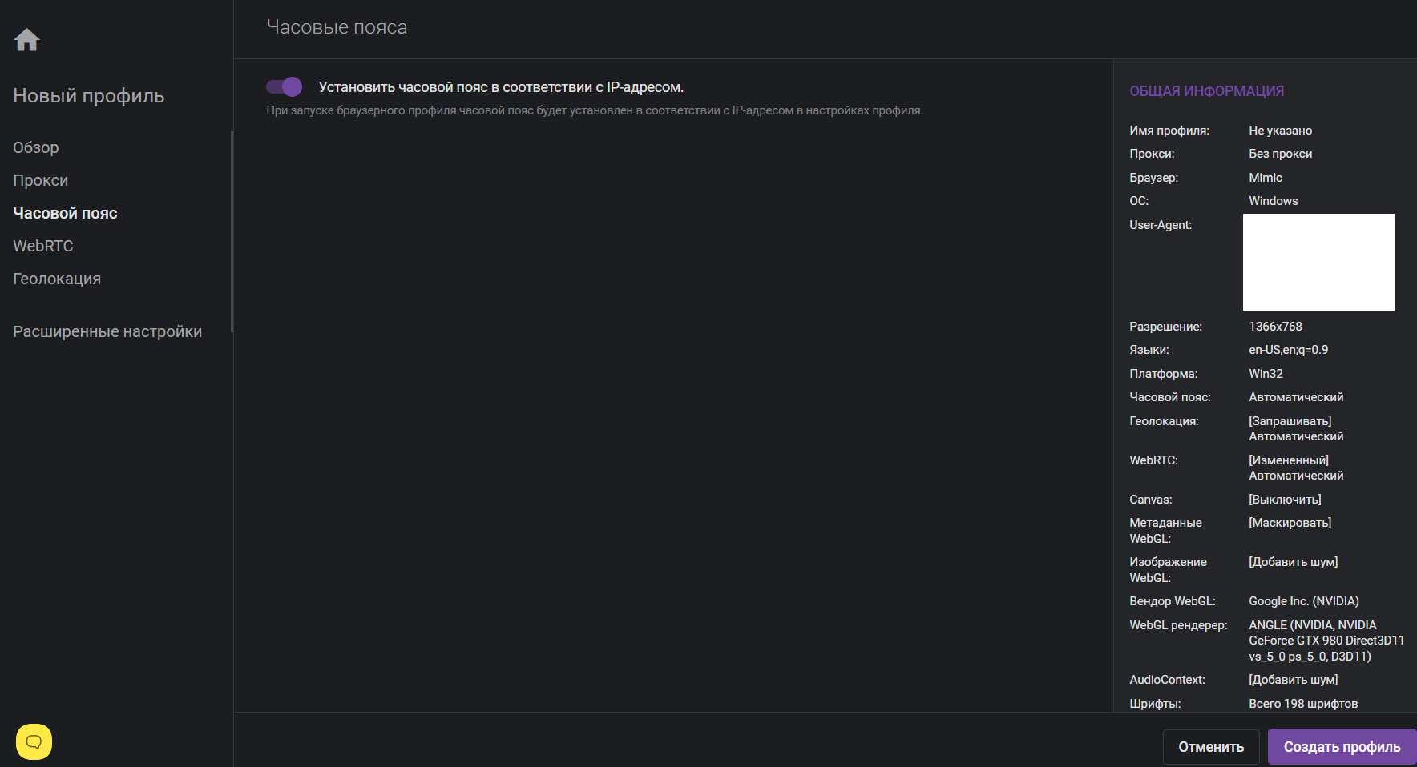Click Создать профиль button
1417x767 pixels.
click(x=1342, y=747)
